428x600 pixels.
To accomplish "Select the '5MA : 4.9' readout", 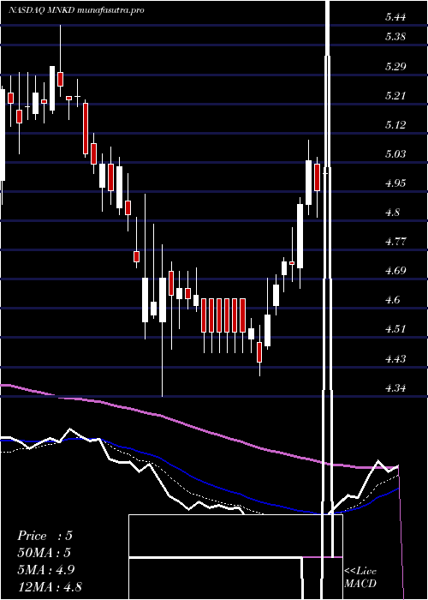I will tap(46, 570).
